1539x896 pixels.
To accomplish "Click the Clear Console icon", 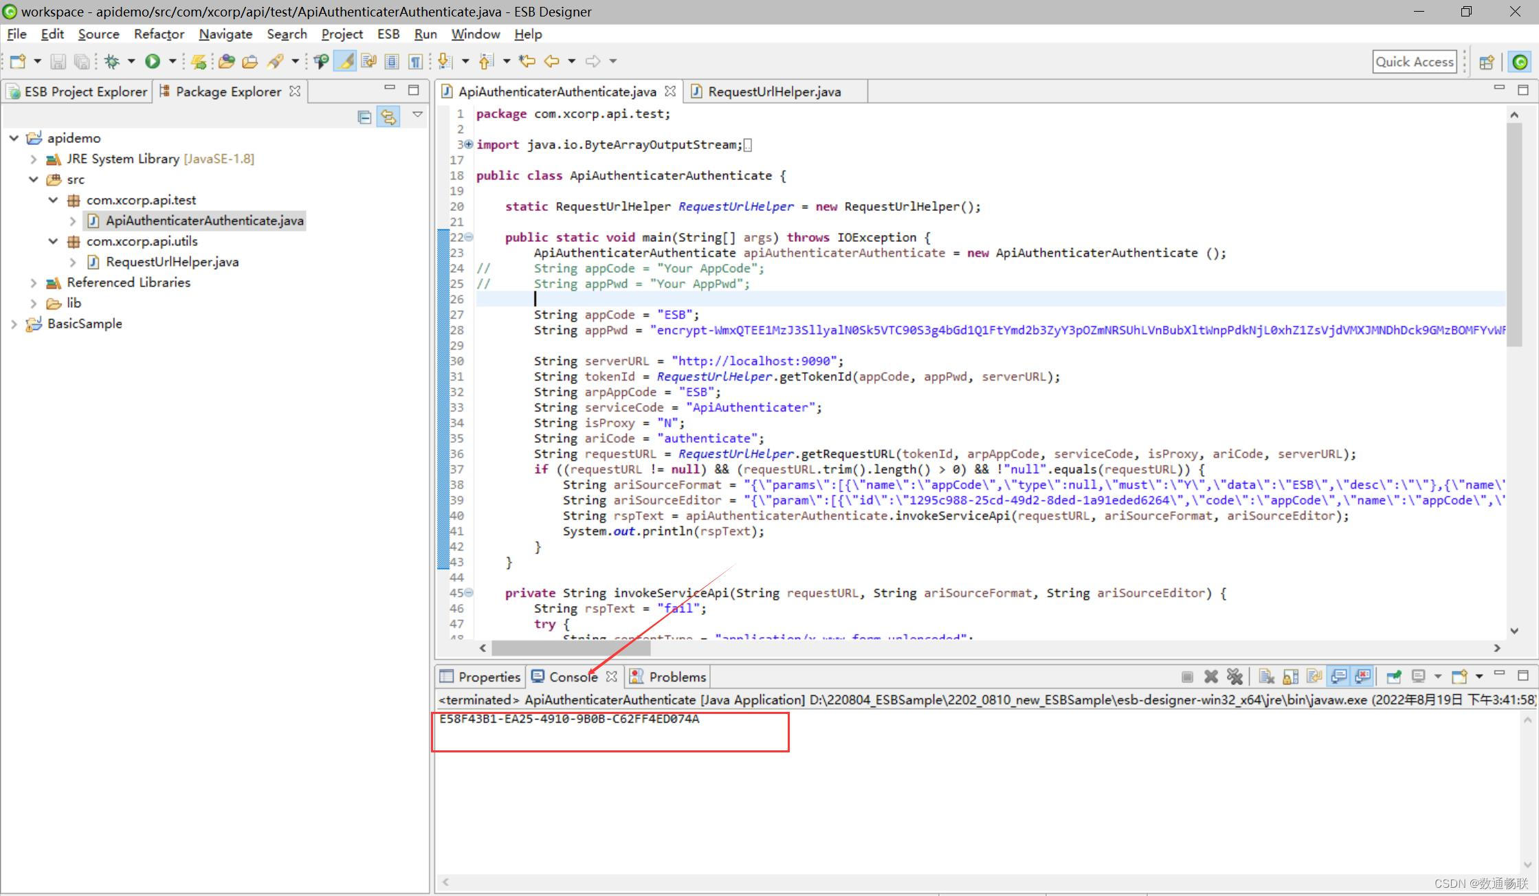I will (1266, 677).
